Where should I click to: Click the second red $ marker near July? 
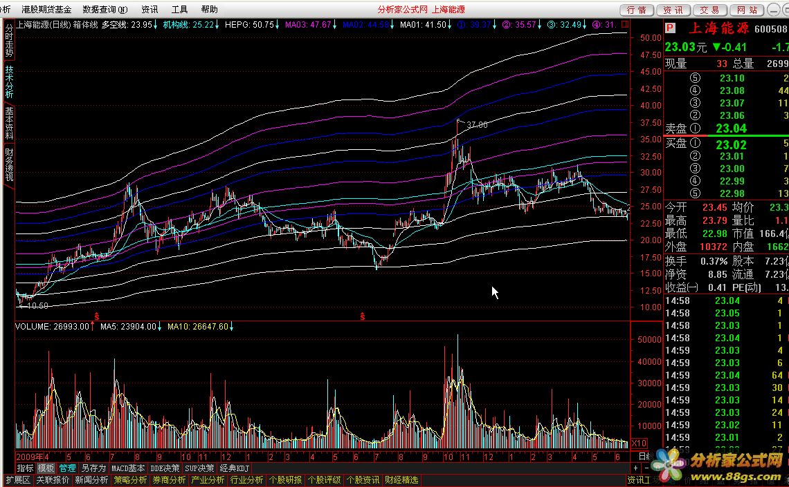tap(362, 316)
